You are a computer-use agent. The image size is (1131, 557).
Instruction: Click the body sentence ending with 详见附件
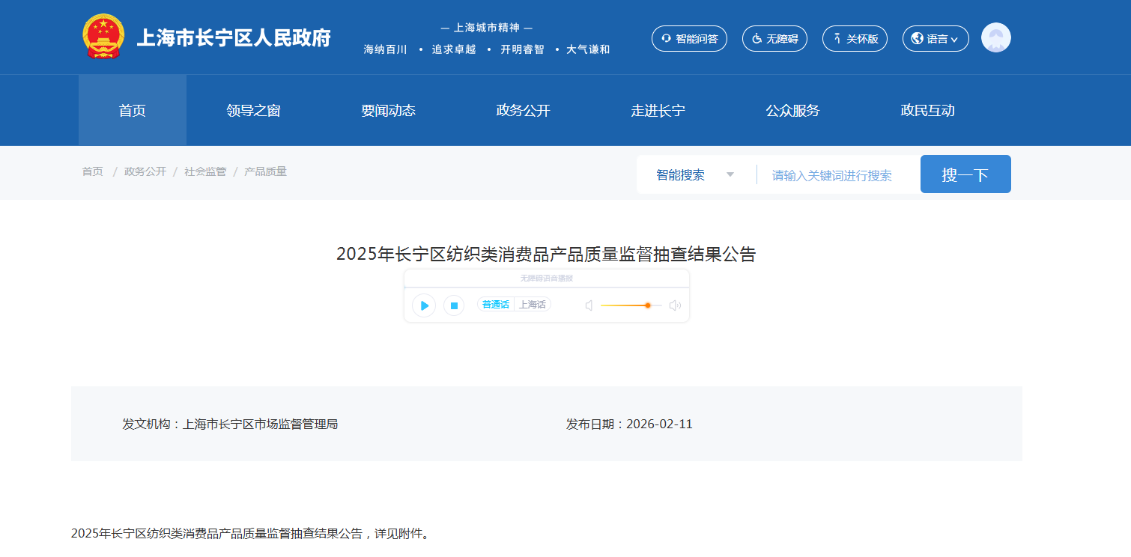click(x=250, y=534)
